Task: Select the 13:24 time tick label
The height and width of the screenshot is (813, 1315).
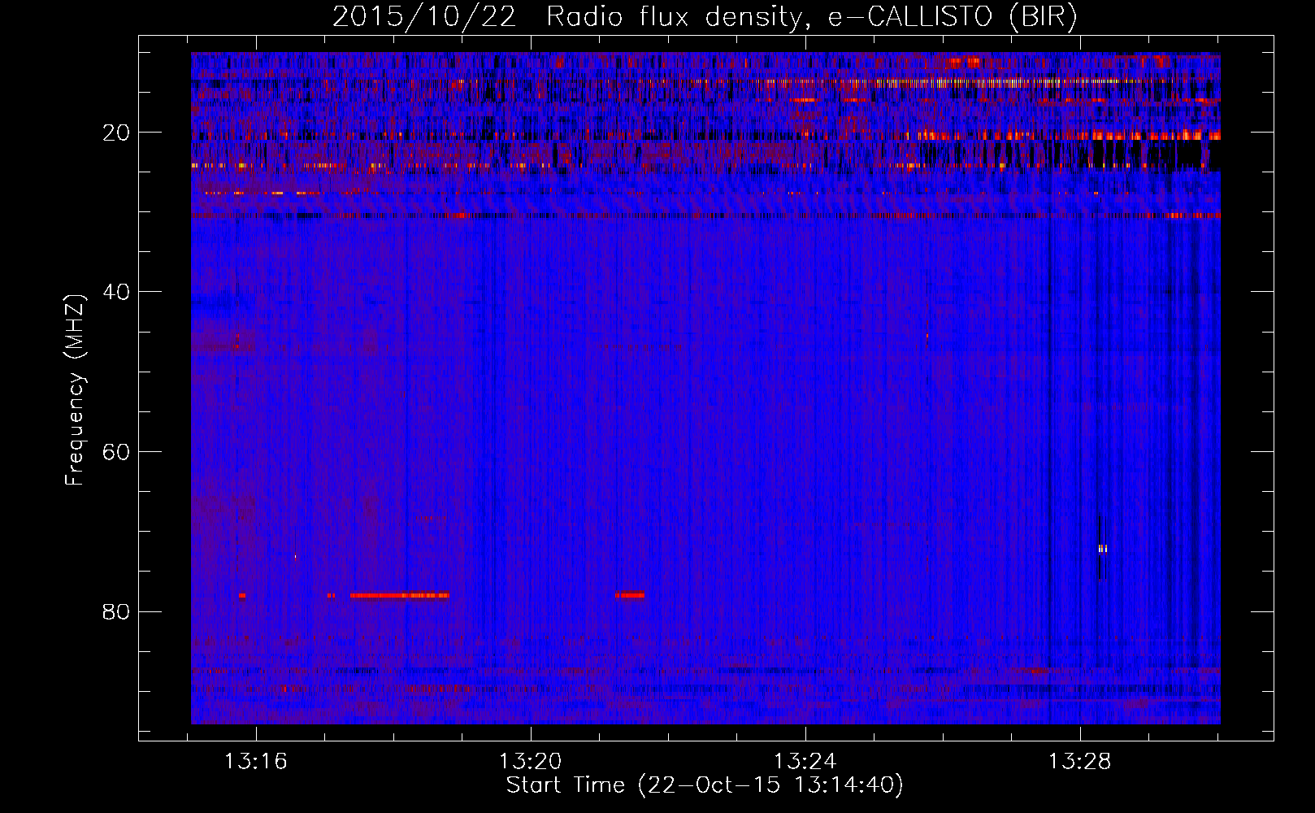Action: 805,762
